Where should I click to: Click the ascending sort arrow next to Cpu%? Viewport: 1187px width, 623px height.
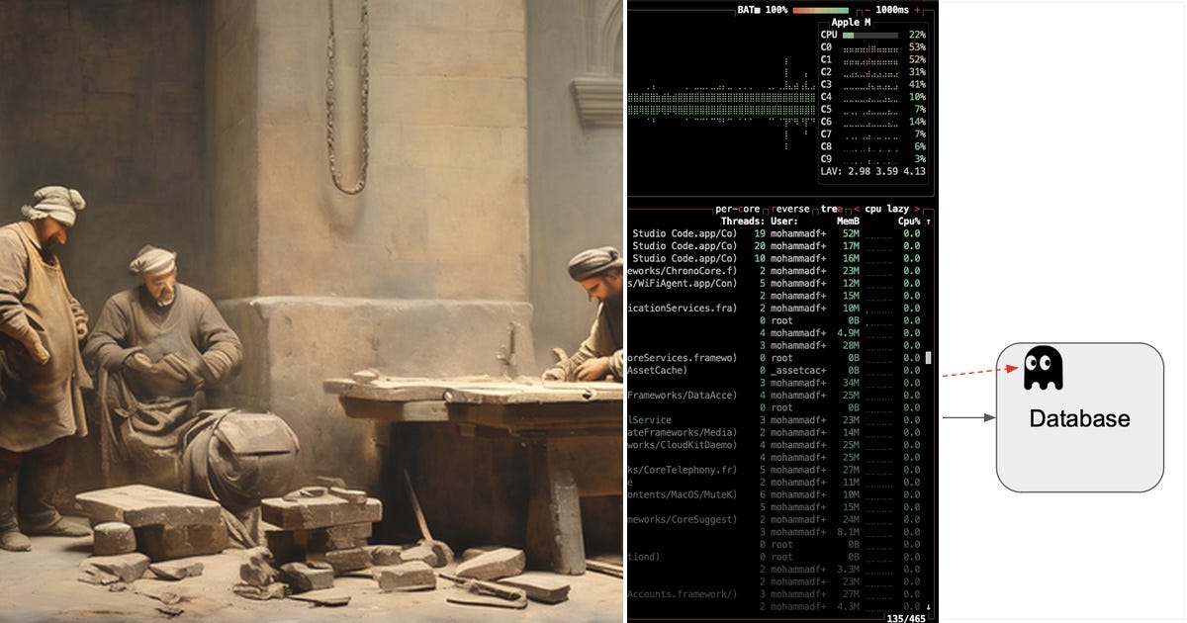point(927,221)
